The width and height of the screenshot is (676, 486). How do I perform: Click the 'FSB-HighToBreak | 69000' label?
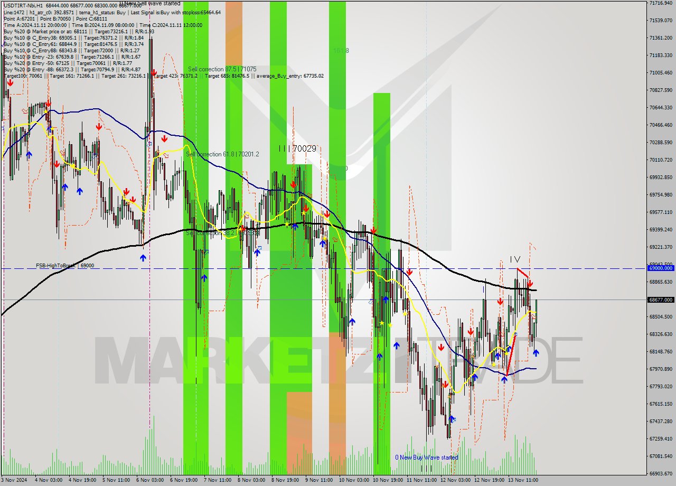click(65, 266)
